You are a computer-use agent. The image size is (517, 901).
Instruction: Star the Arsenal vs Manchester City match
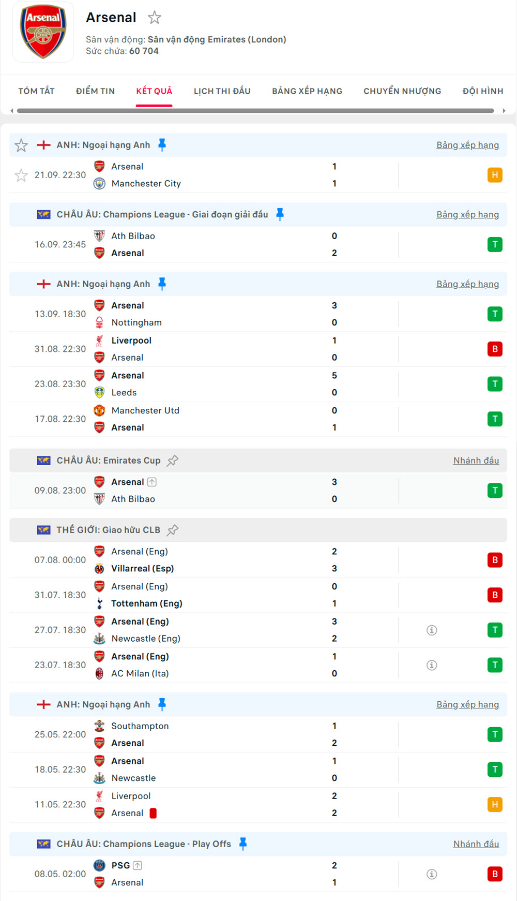pos(21,175)
